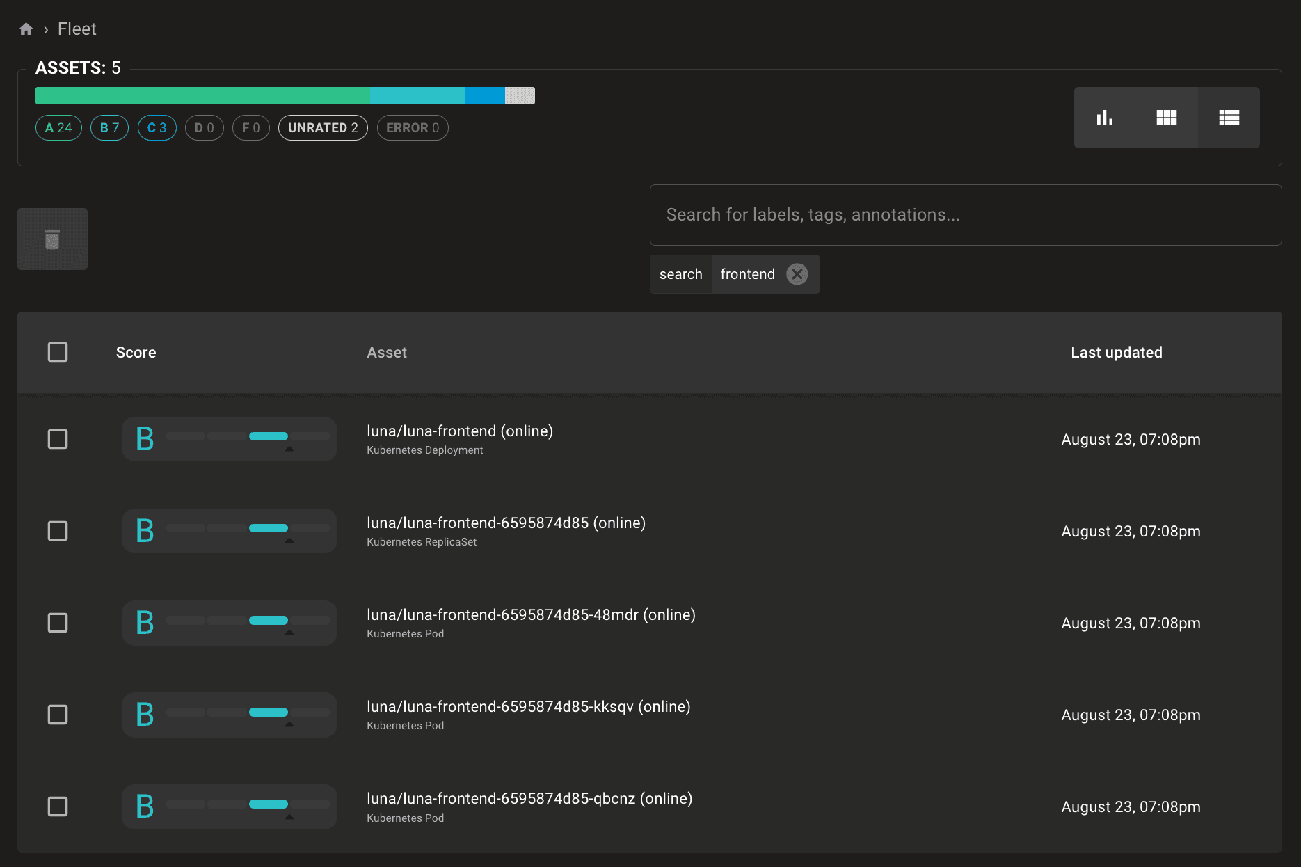Click the asset score distribution bar
The width and height of the screenshot is (1301, 867).
pyautogui.click(x=285, y=95)
